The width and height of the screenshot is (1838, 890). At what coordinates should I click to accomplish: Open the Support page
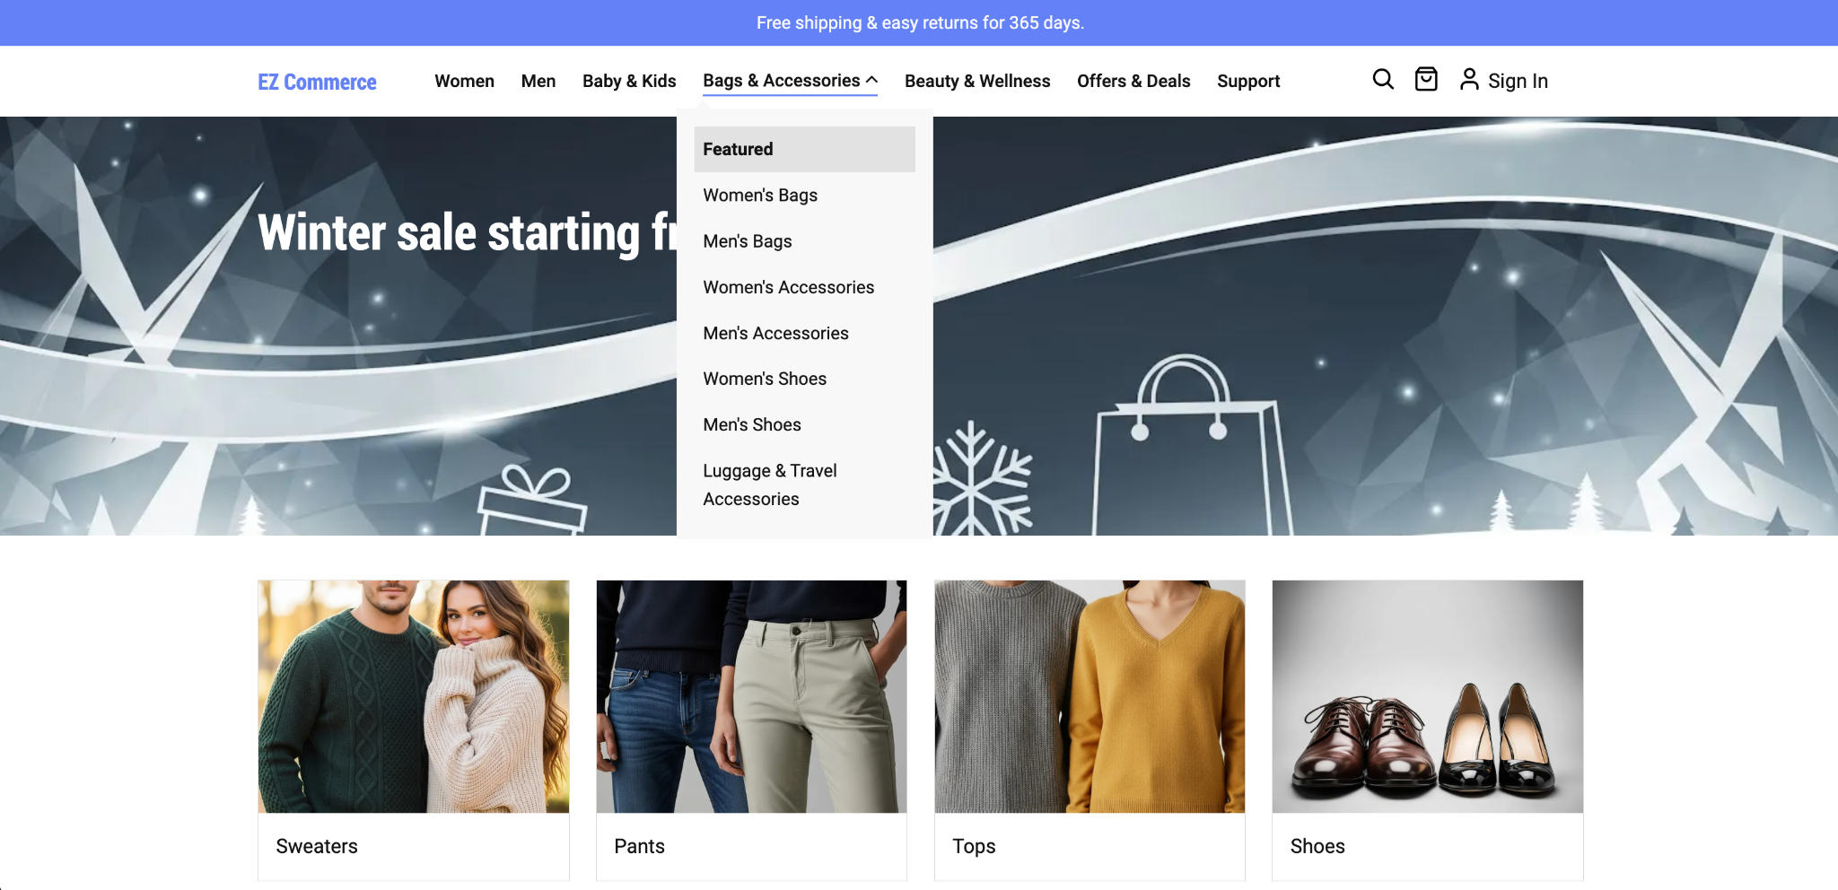coord(1248,81)
